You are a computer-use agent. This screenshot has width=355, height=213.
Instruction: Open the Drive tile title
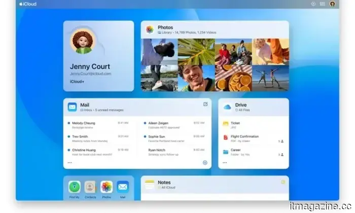pos(241,105)
